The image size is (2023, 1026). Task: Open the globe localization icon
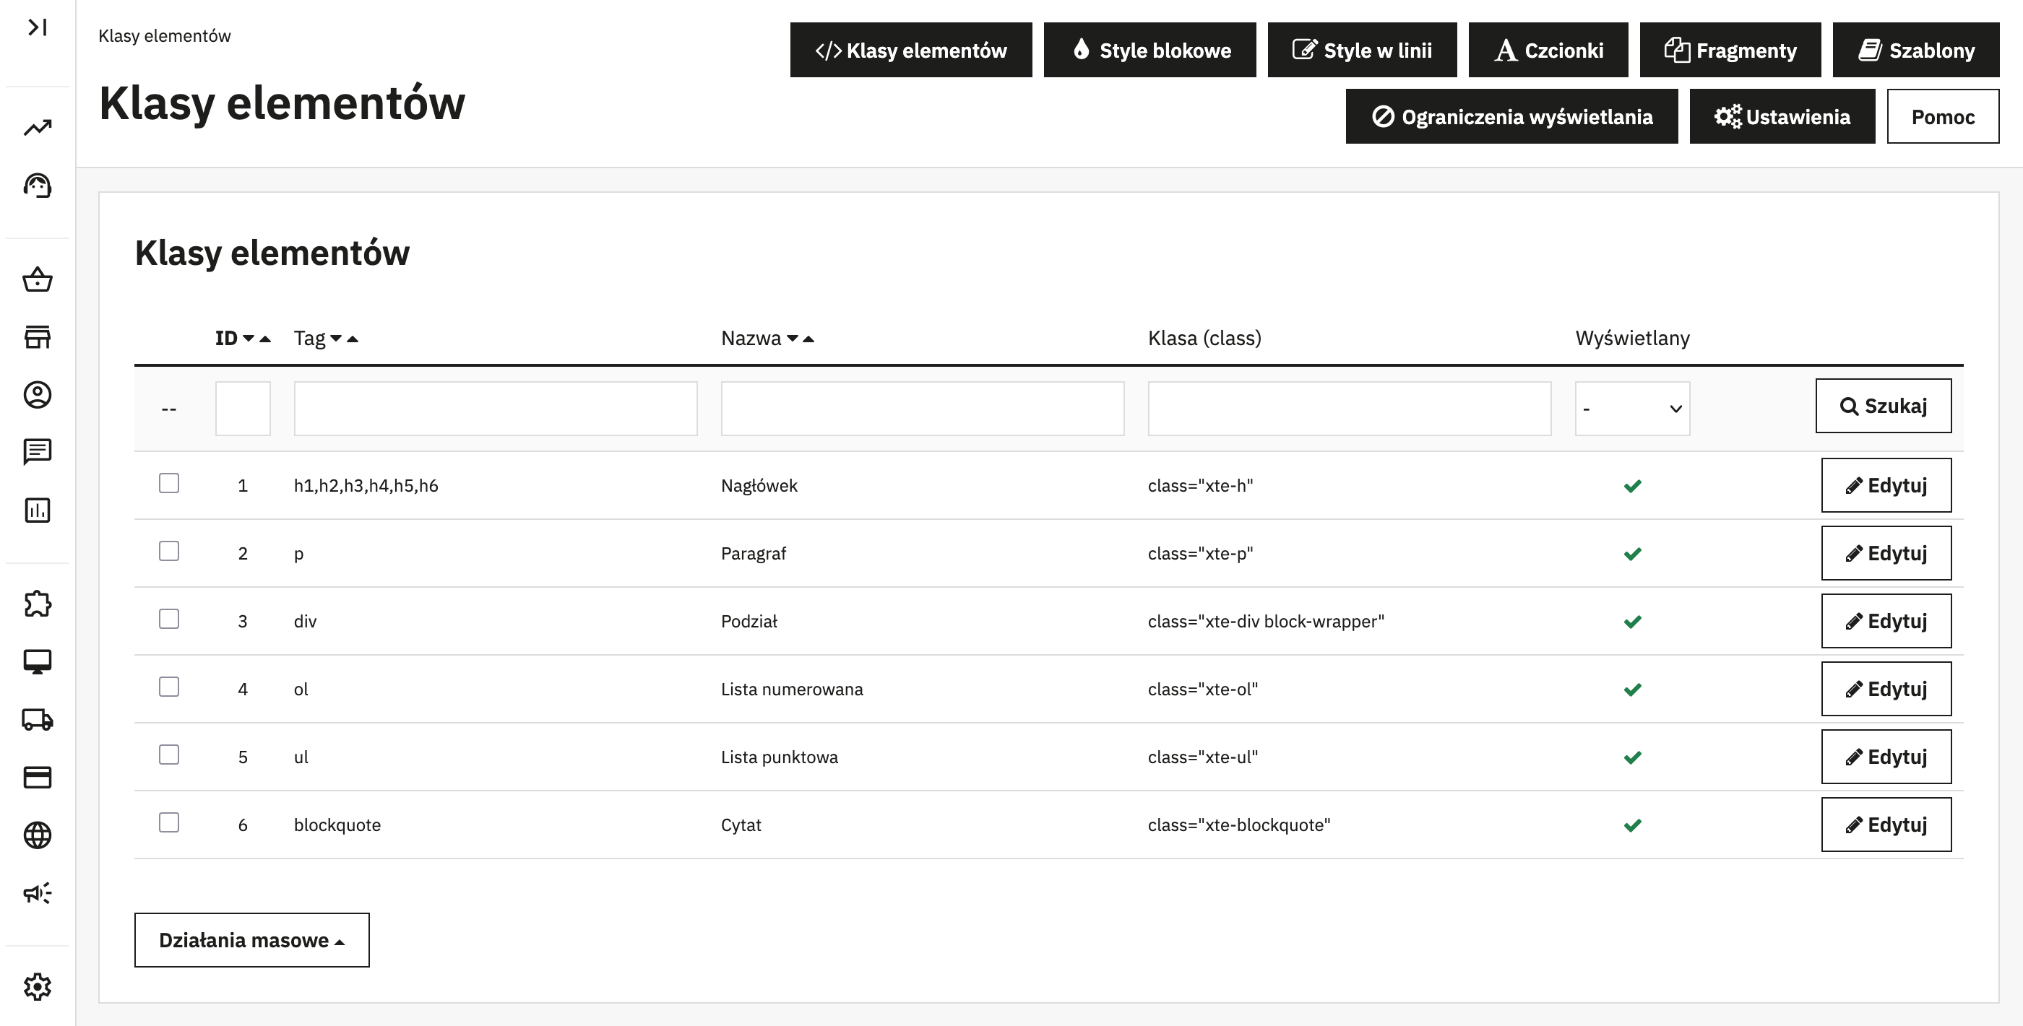(37, 835)
